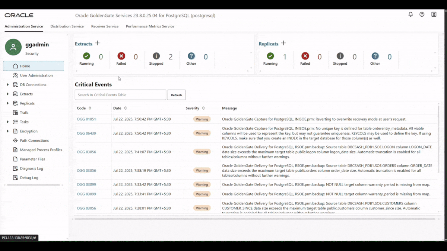
Task: Expand the Extracts tree node
Action: point(8,94)
